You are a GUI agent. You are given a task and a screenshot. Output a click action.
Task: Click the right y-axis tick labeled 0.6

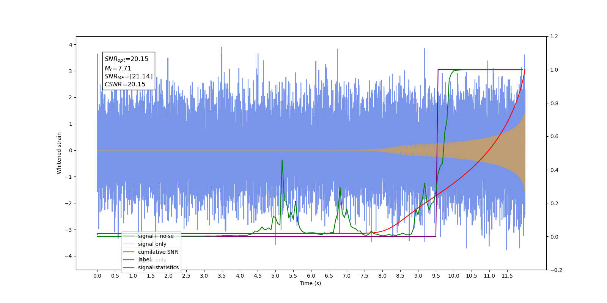554,137
